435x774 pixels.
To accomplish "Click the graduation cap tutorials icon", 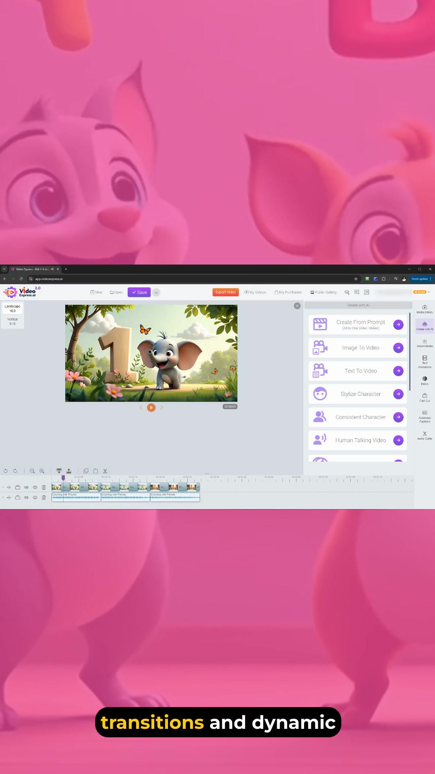I will (x=347, y=292).
